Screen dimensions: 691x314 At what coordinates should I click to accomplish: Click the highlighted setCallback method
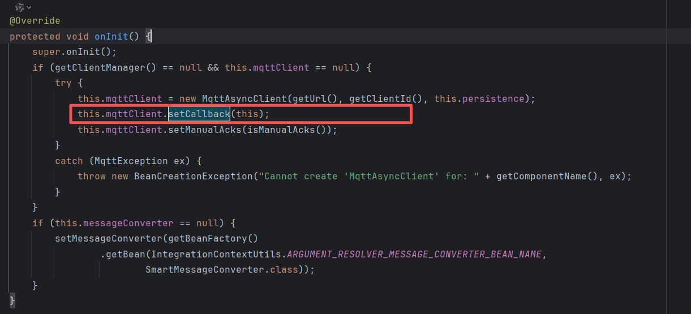[199, 114]
